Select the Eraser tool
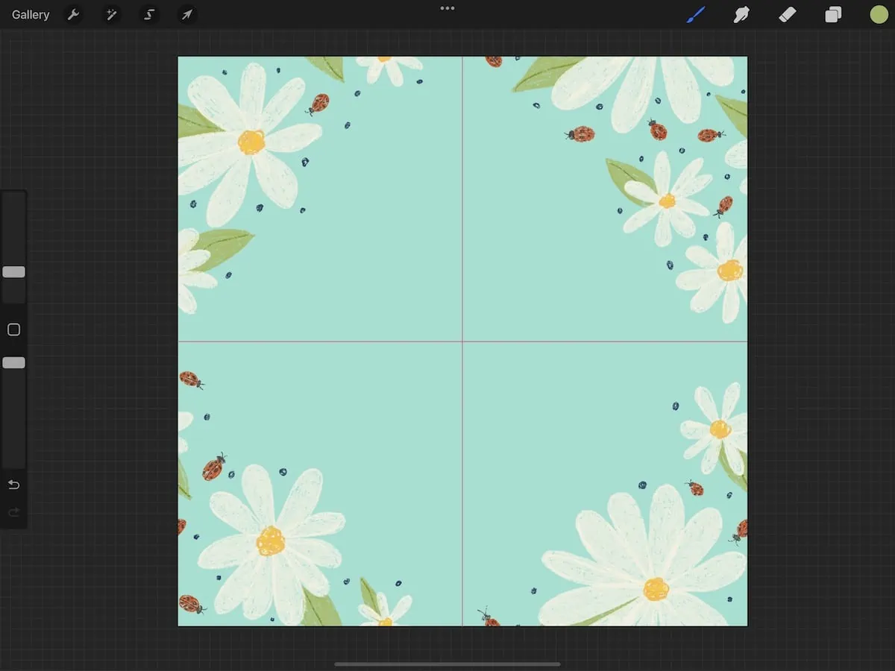Screen dimensions: 895x671 (x=788, y=15)
